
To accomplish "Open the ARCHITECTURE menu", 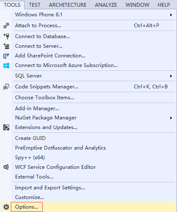I will [x=68, y=5].
